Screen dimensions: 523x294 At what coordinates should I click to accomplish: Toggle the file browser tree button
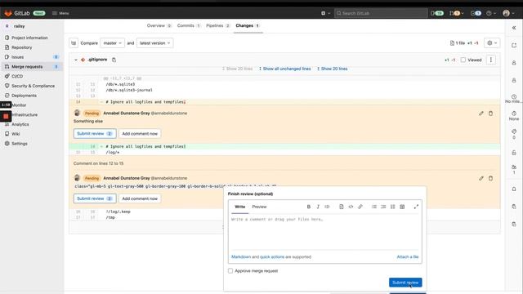tap(74, 43)
